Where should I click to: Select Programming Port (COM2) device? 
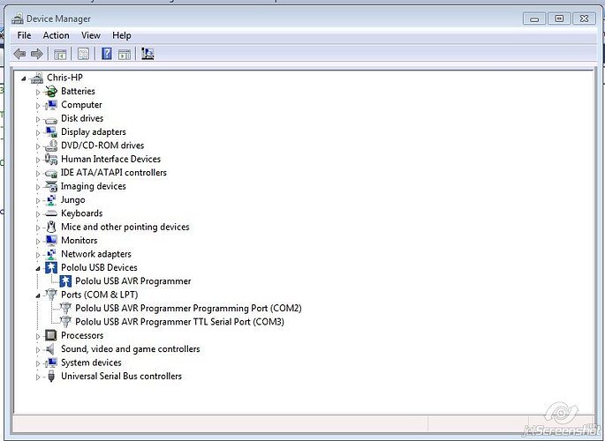pos(187,309)
